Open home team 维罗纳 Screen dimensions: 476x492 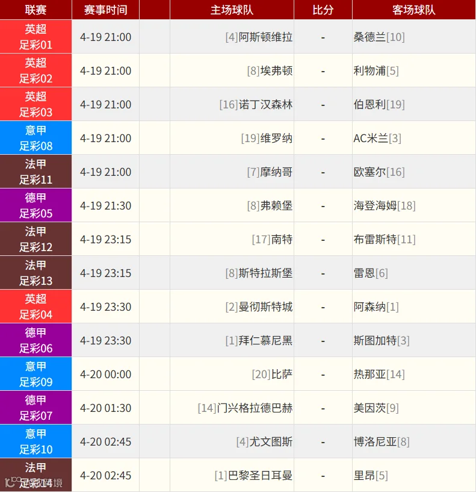click(x=276, y=138)
